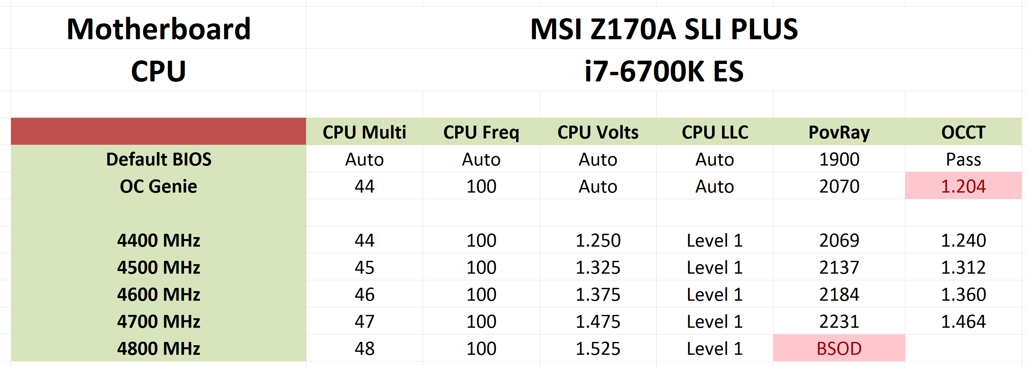Screen dimensions: 1026x367
Task: Select the Pass cell under OCCT
Action: [x=963, y=159]
